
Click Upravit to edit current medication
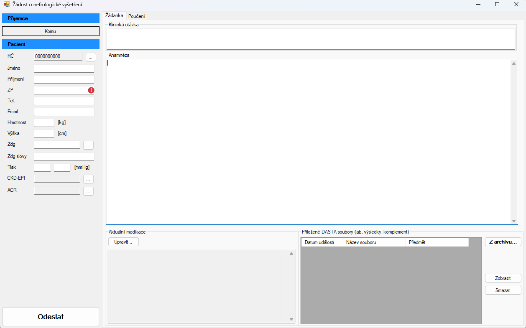(123, 242)
